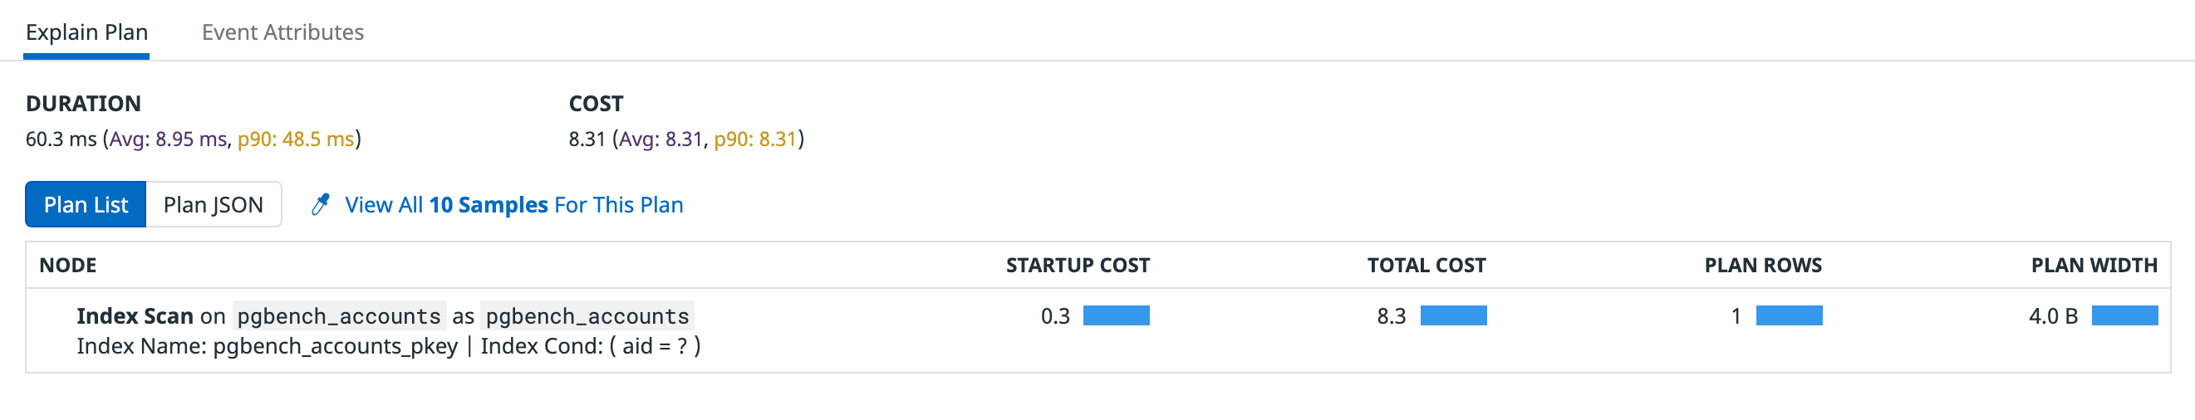Toggle to Plan List view
The width and height of the screenshot is (2195, 420).
click(x=86, y=204)
